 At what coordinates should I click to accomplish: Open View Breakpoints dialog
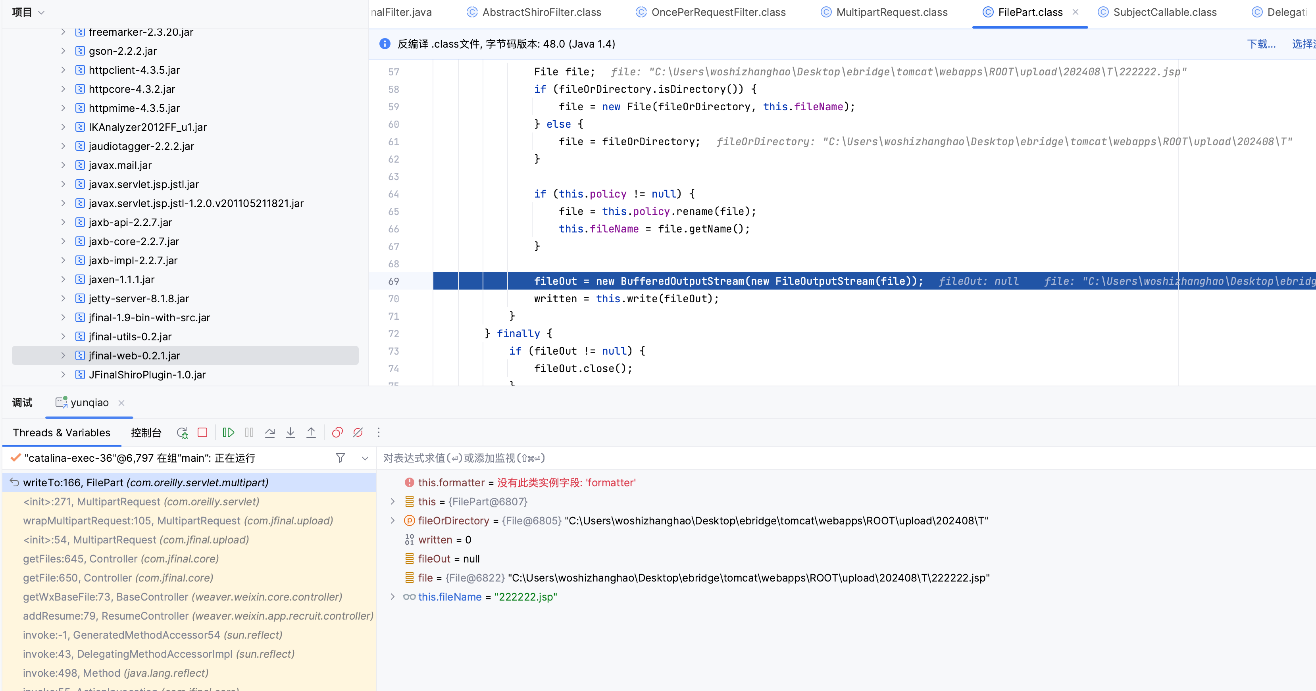pyautogui.click(x=337, y=433)
